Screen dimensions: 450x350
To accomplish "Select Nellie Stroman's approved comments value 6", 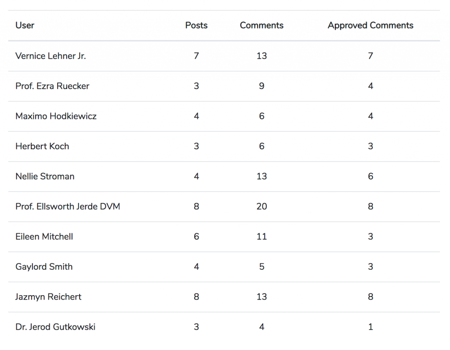I will 370,177.
